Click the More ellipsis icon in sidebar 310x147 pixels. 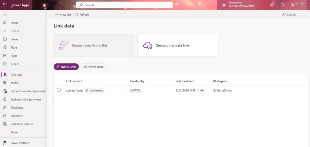click(x=5, y=132)
